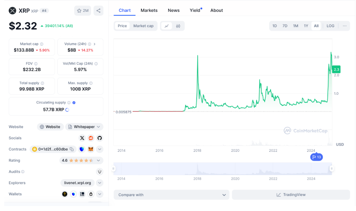This screenshot has height=211, width=356.
Task: Click the Audits shield icon
Action: pos(99,172)
